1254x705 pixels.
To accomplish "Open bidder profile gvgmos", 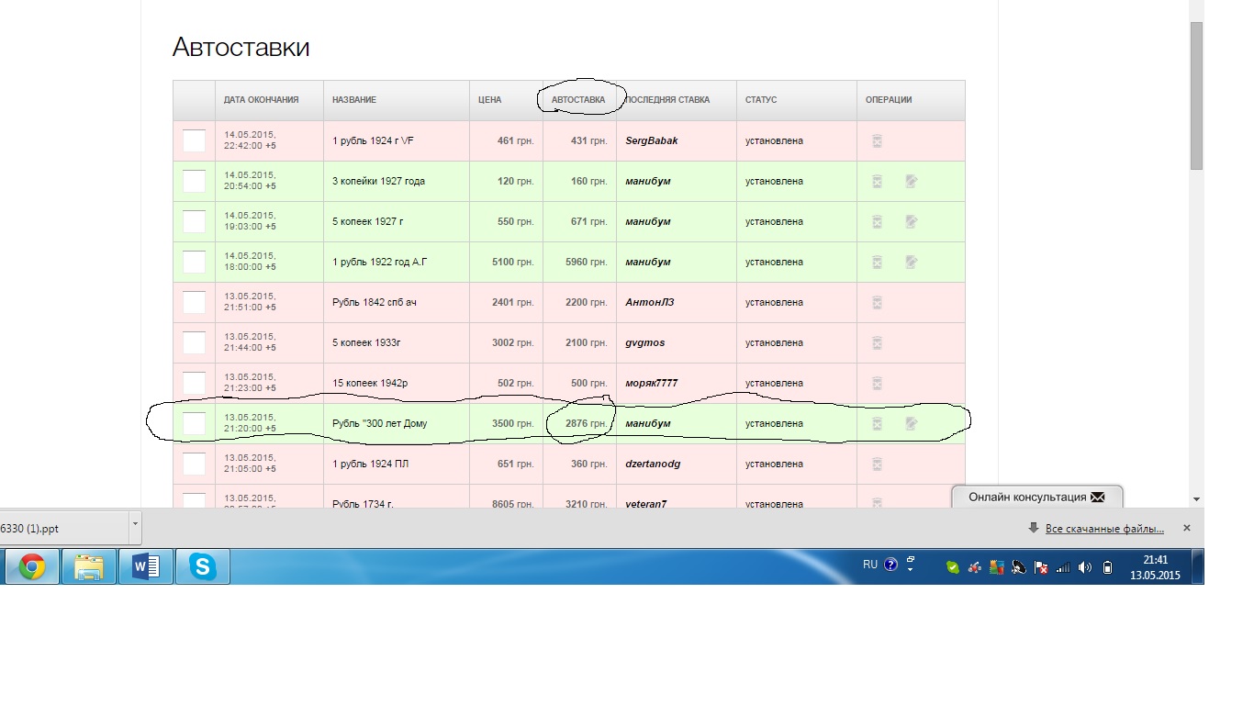I will click(x=645, y=343).
